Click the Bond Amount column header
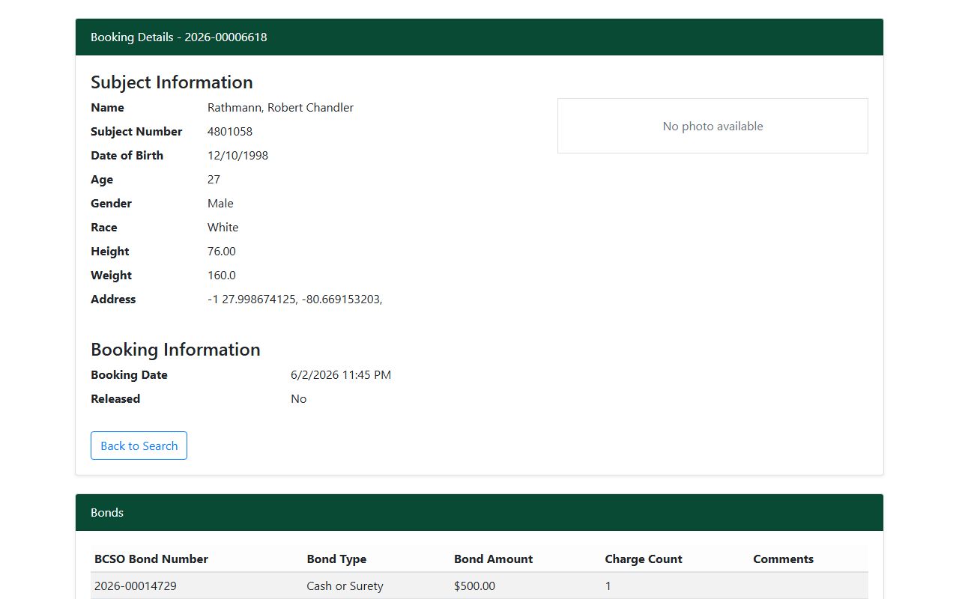 (x=493, y=559)
